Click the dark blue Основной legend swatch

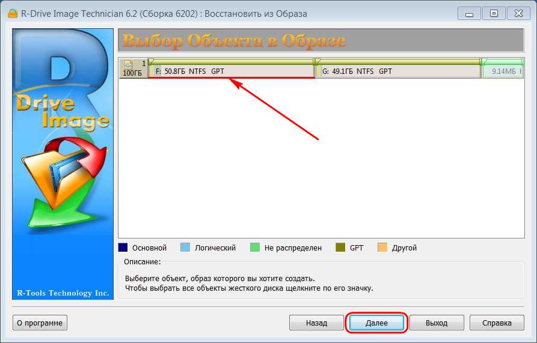[x=123, y=247]
